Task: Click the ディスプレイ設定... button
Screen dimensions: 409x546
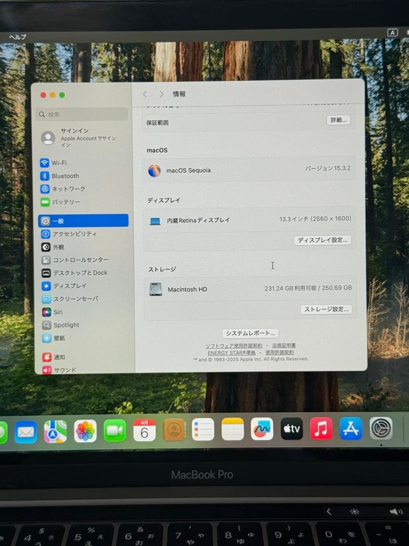Action: (x=323, y=241)
